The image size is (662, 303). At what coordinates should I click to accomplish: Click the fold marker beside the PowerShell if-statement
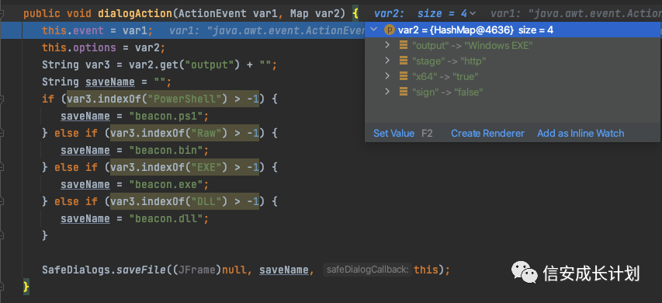click(2, 99)
